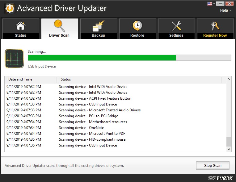236x182 pixels.
Task: Open the Help link
Action: (224, 10)
